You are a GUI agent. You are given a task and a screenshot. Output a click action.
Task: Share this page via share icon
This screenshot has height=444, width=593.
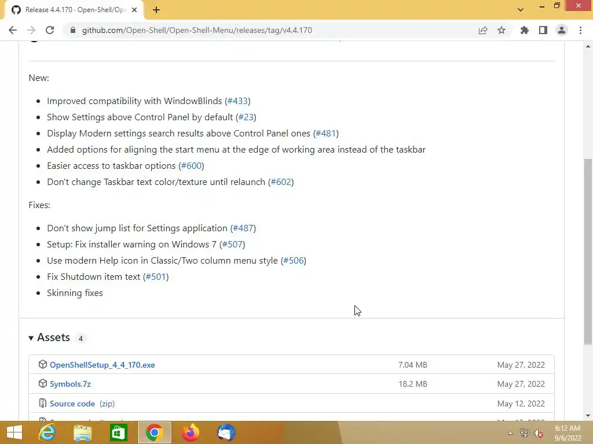pyautogui.click(x=483, y=30)
